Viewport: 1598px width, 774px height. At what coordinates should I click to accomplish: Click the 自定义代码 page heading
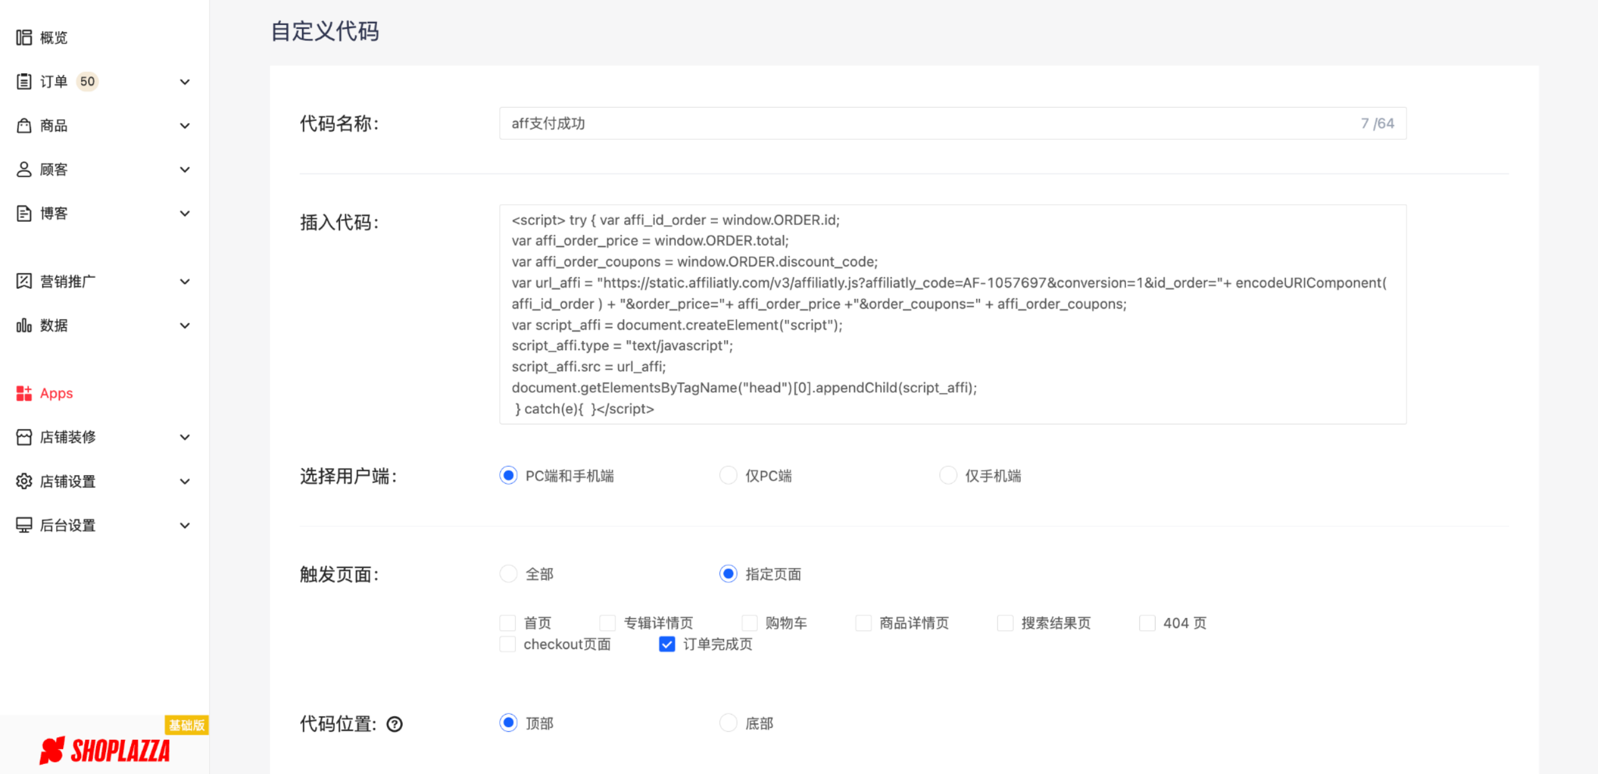point(325,31)
